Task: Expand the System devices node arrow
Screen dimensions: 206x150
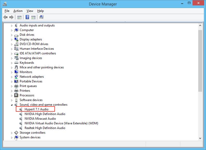Action: coord(12,138)
